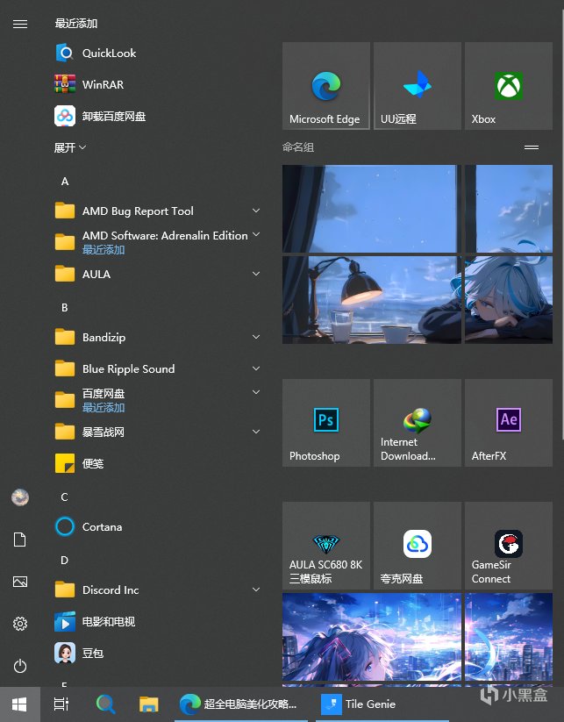Open the QuickLook app

[156, 53]
